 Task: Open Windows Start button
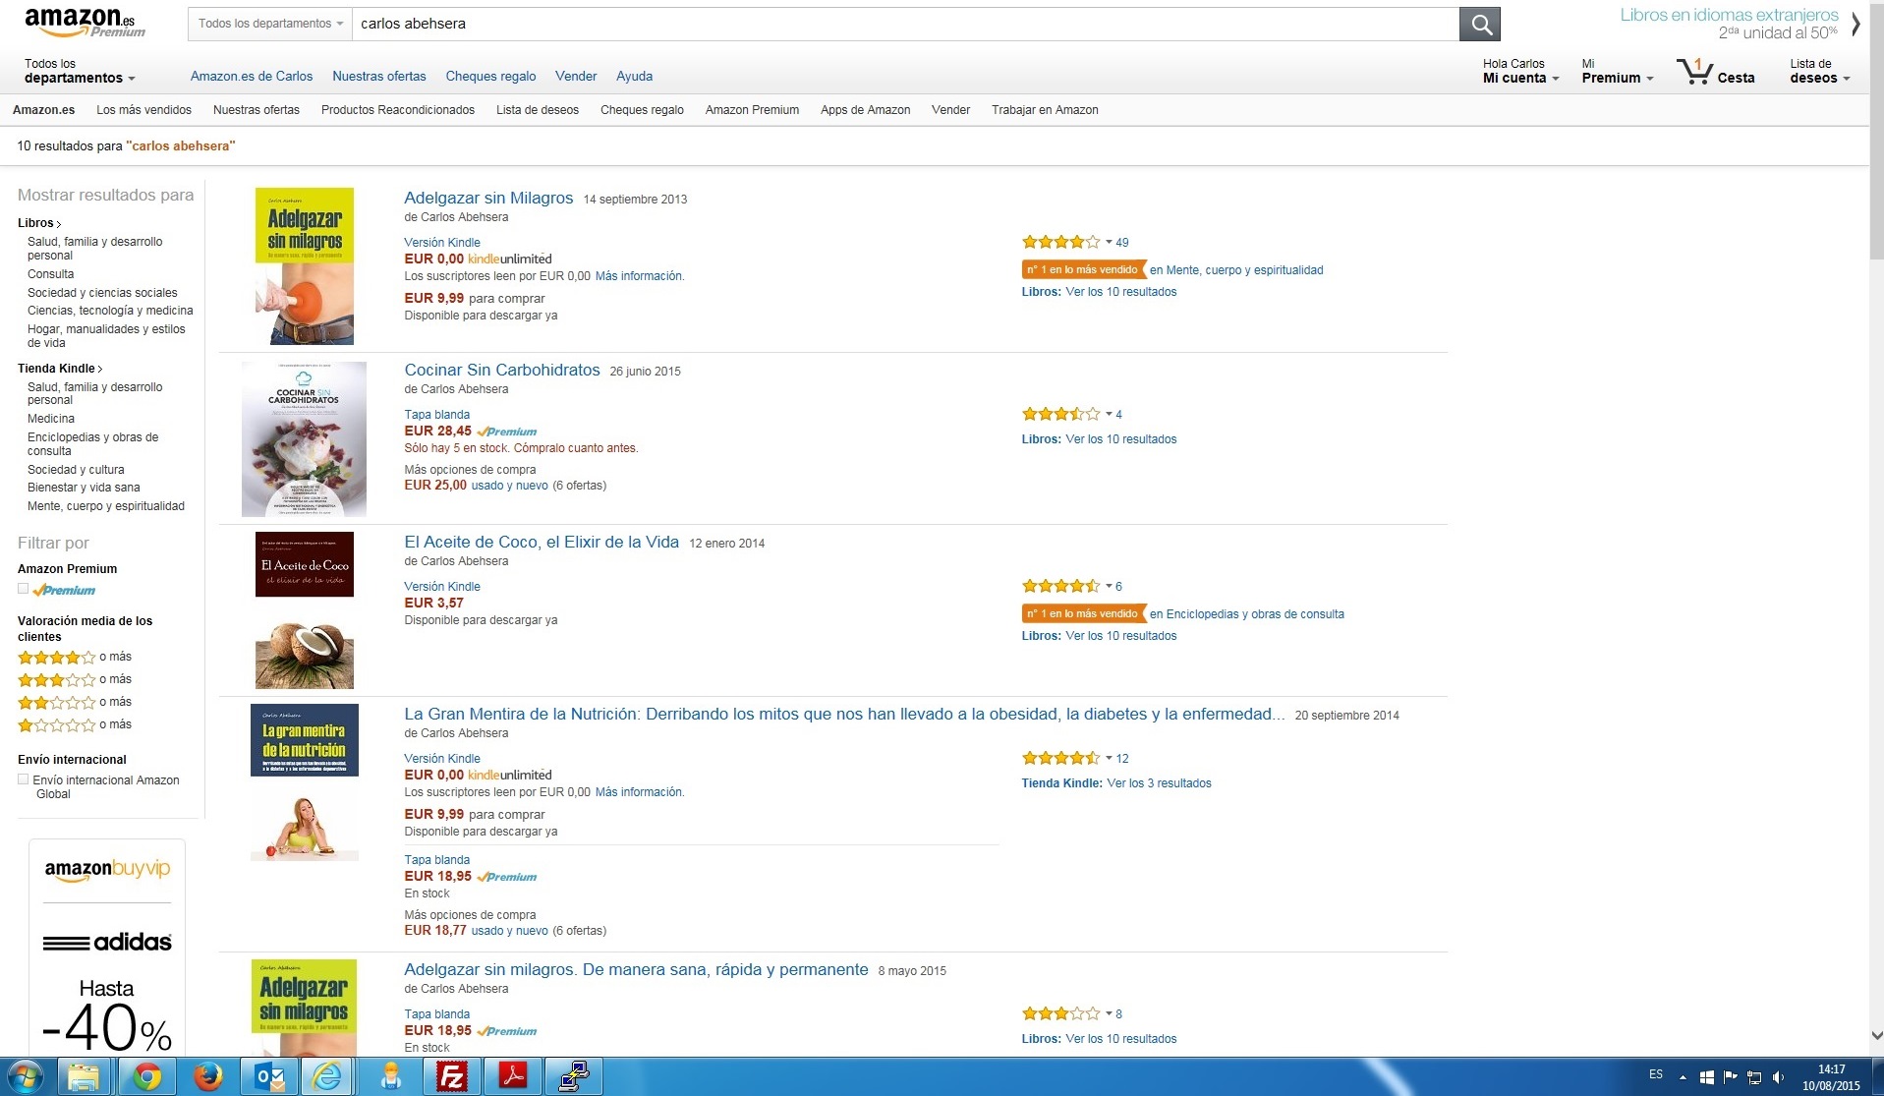coord(25,1077)
